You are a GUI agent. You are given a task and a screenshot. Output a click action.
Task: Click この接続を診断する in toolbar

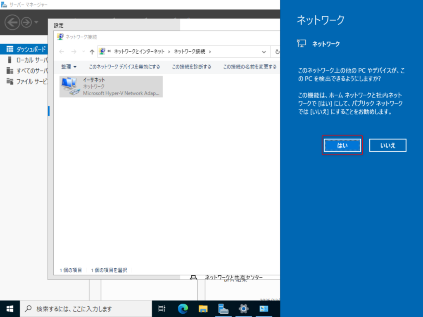(x=191, y=66)
